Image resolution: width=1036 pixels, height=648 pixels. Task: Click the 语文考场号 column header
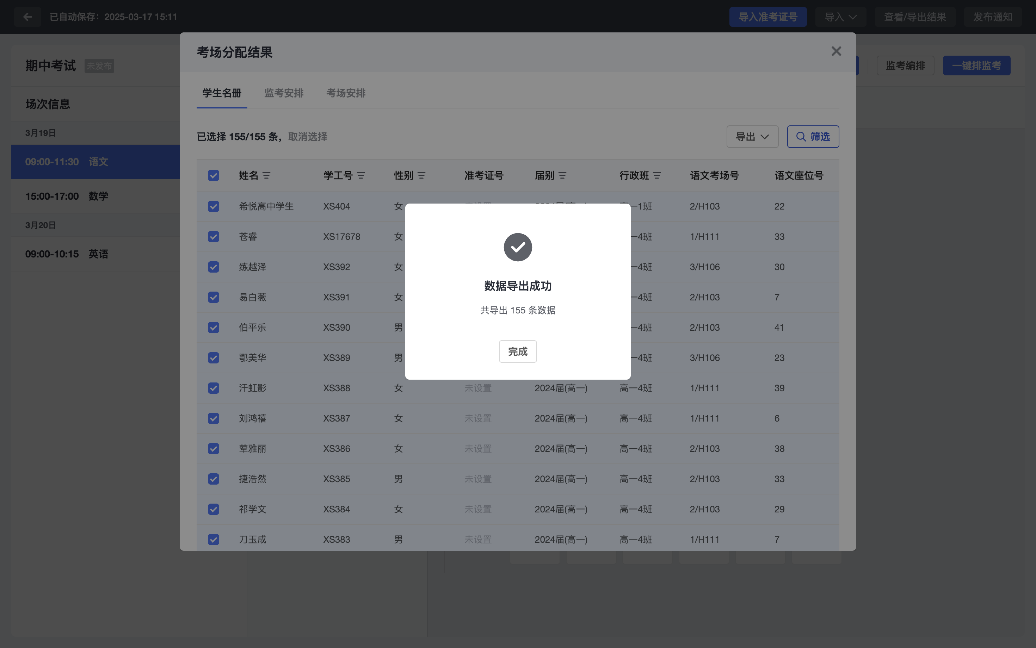(x=714, y=175)
